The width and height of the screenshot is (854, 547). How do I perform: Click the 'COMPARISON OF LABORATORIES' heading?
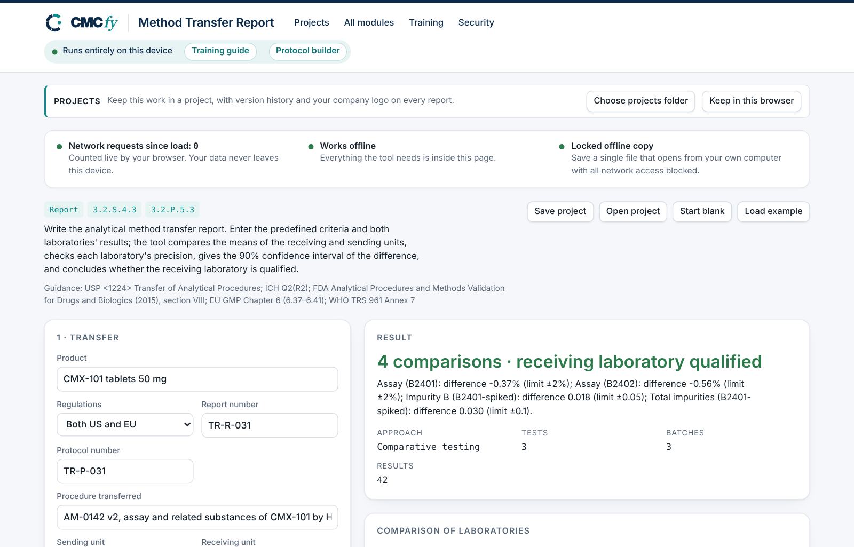453,530
